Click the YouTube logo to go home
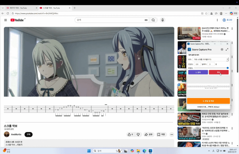 17,20
